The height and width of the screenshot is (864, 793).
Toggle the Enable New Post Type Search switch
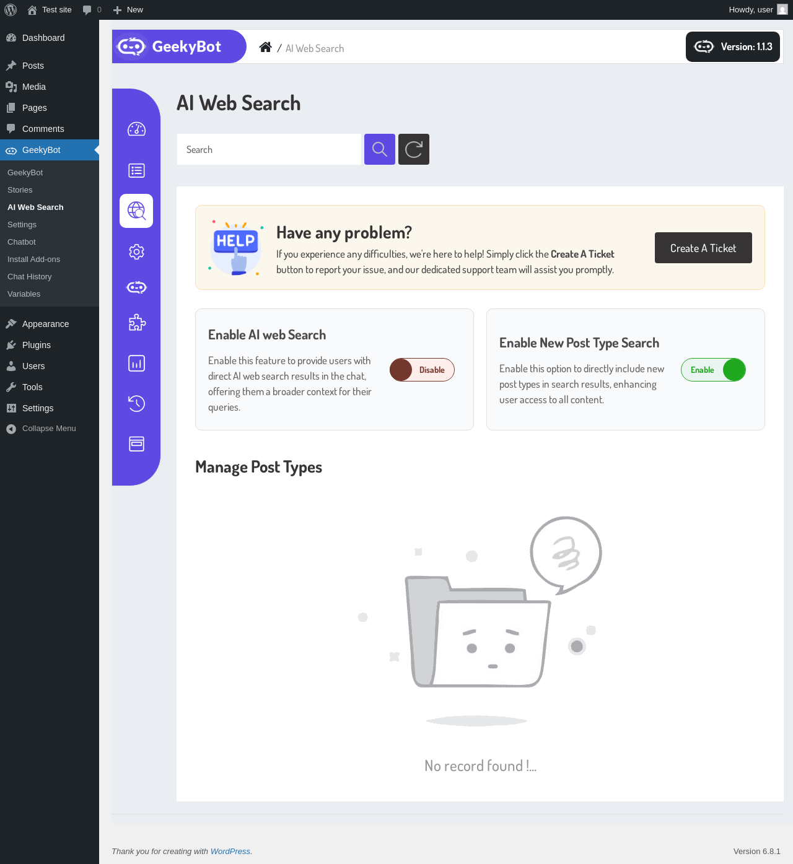[x=713, y=370]
